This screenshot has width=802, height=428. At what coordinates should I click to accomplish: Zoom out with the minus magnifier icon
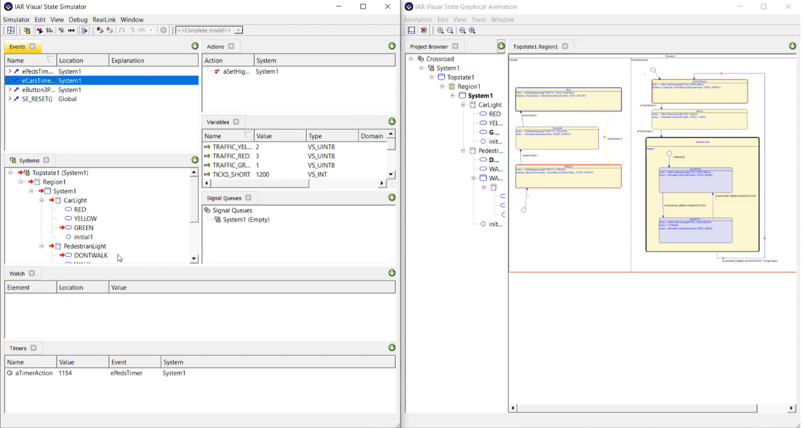tap(450, 30)
